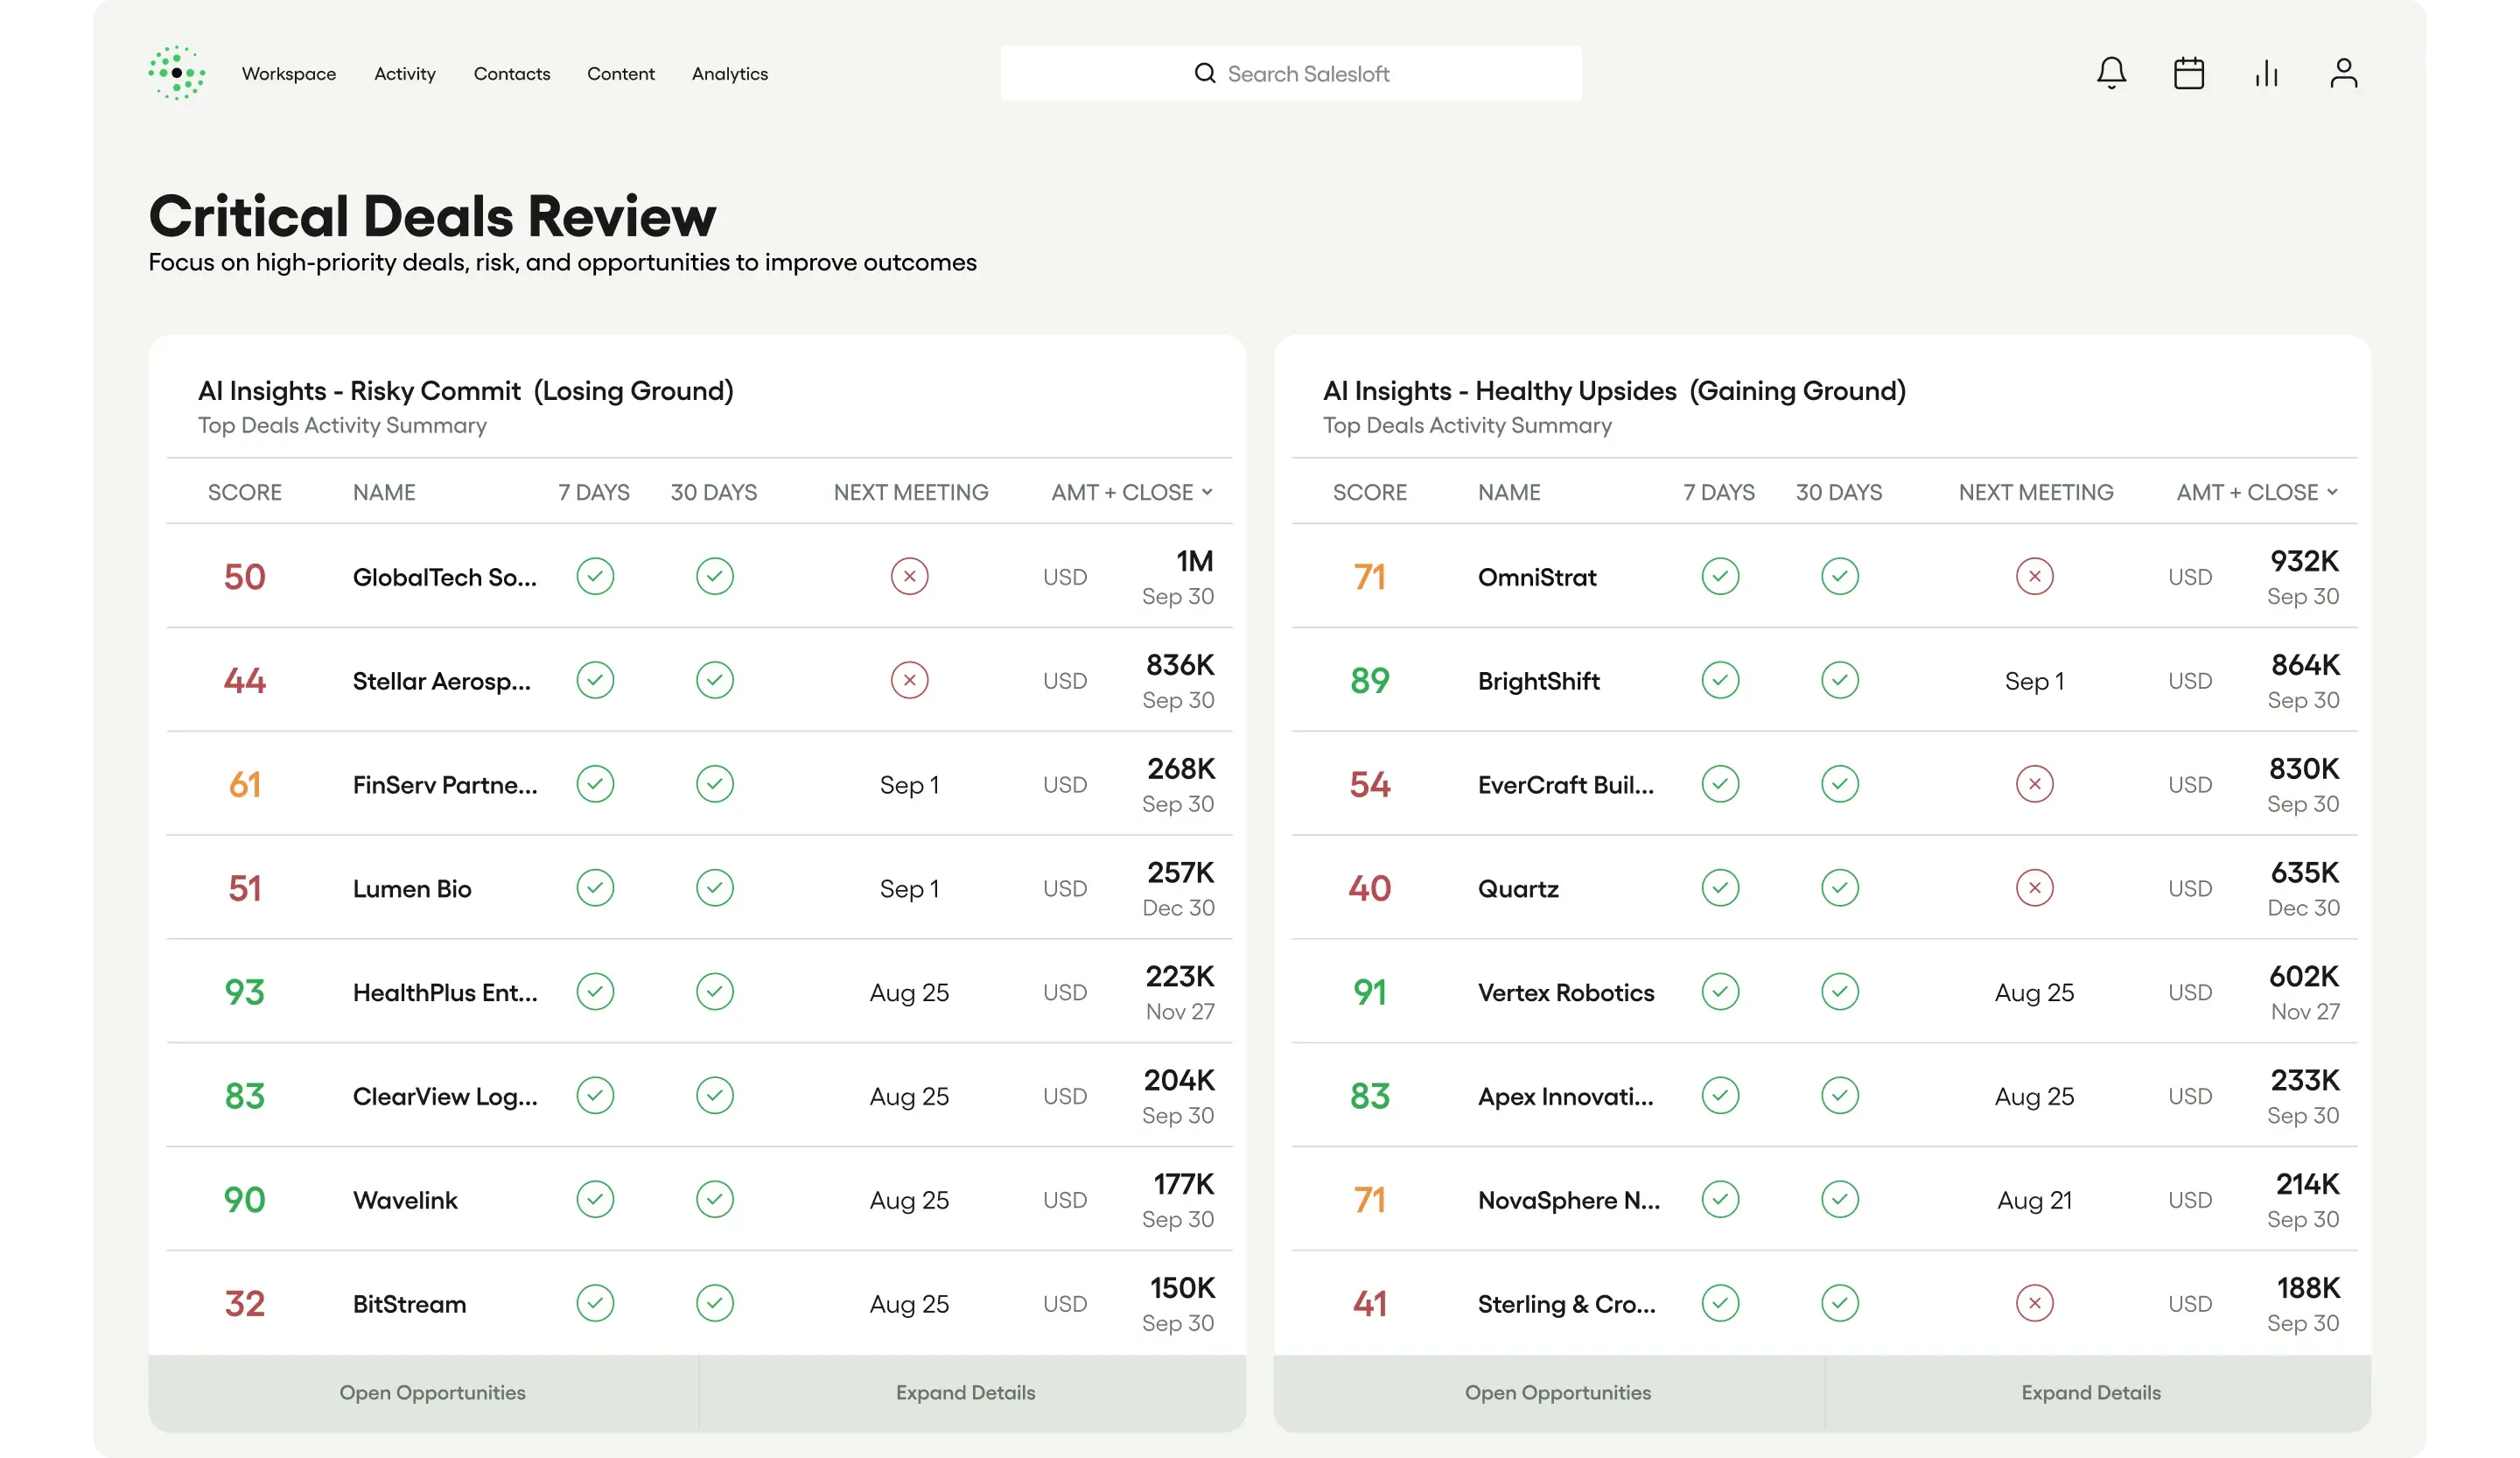Click the Quartz close date Dec 30

tap(2303, 908)
